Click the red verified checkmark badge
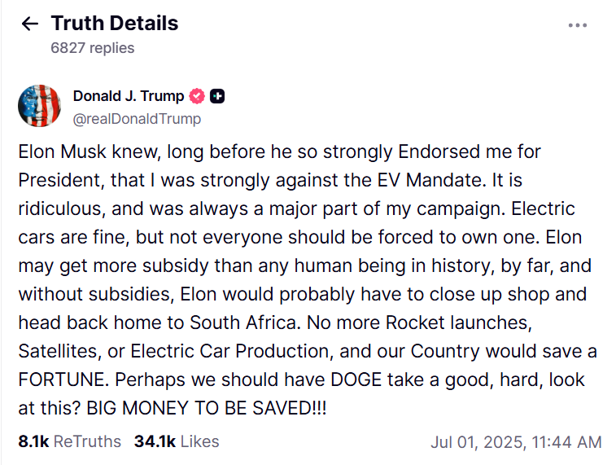Image resolution: width=616 pixels, height=465 pixels. (x=197, y=96)
